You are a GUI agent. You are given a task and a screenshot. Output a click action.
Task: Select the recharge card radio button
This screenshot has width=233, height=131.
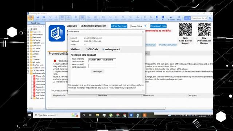point(103,49)
